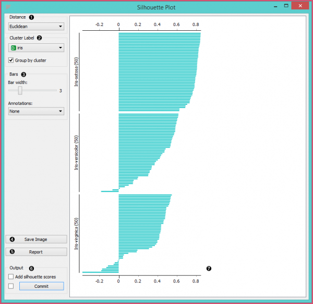
Task: Click the Iris-setosa (50) cluster label
Action: pos(76,72)
